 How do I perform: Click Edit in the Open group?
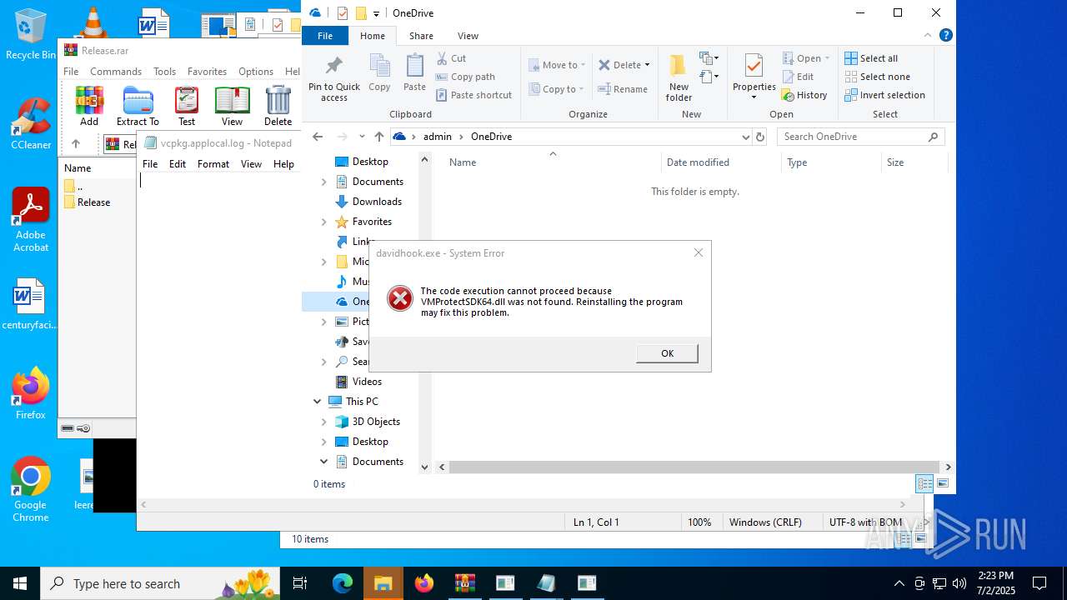pos(798,77)
